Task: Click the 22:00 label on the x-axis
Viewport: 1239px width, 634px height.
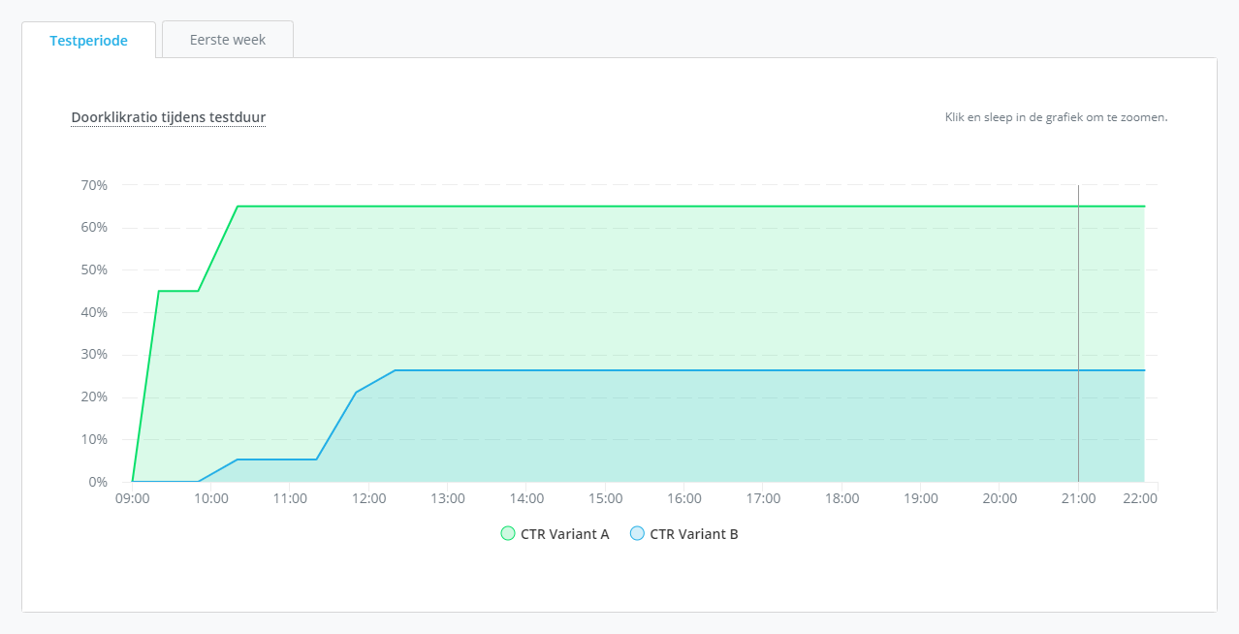Action: [x=1140, y=498]
